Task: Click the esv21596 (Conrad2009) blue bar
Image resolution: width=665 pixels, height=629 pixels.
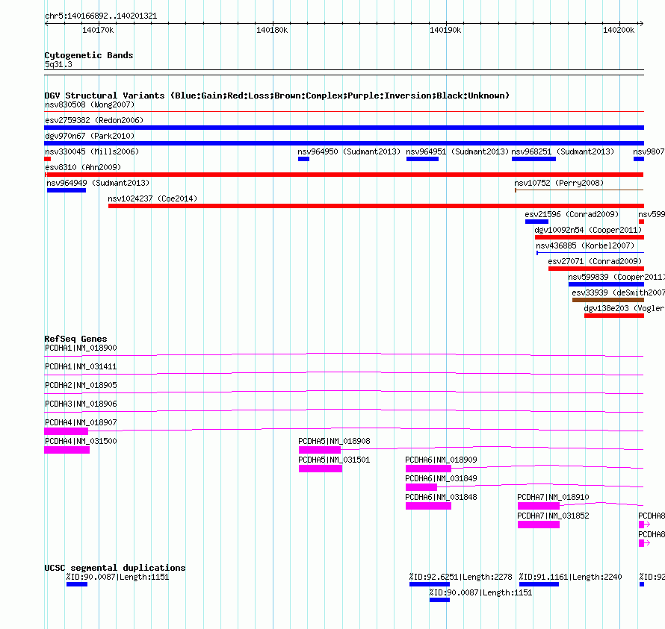Action: point(536,222)
